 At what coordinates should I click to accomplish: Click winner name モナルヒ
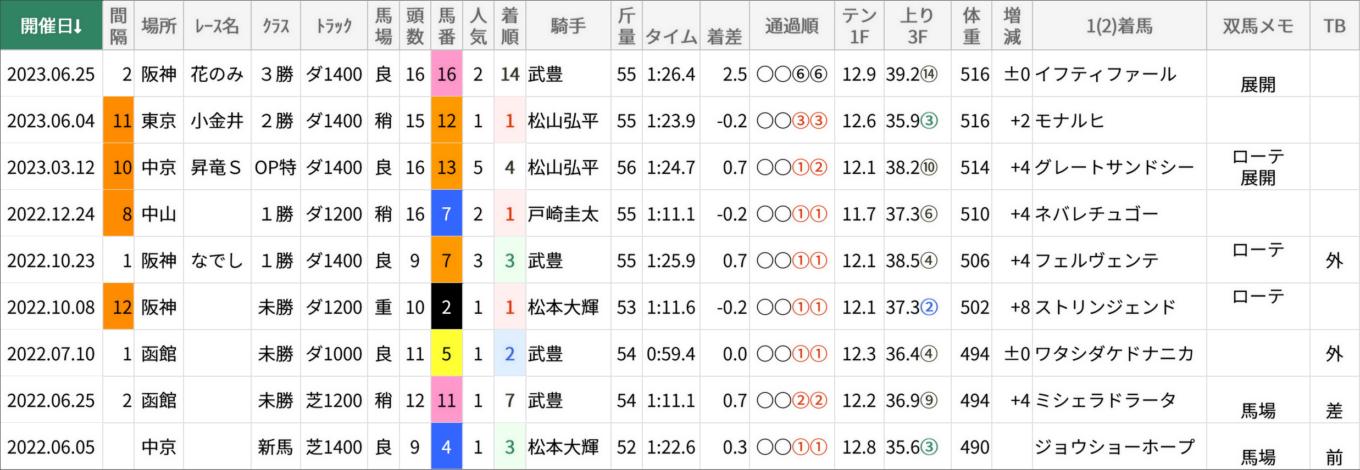tap(1069, 121)
